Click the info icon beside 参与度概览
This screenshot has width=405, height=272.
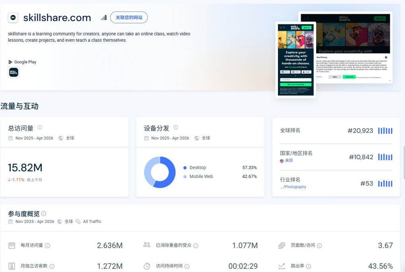44,213
